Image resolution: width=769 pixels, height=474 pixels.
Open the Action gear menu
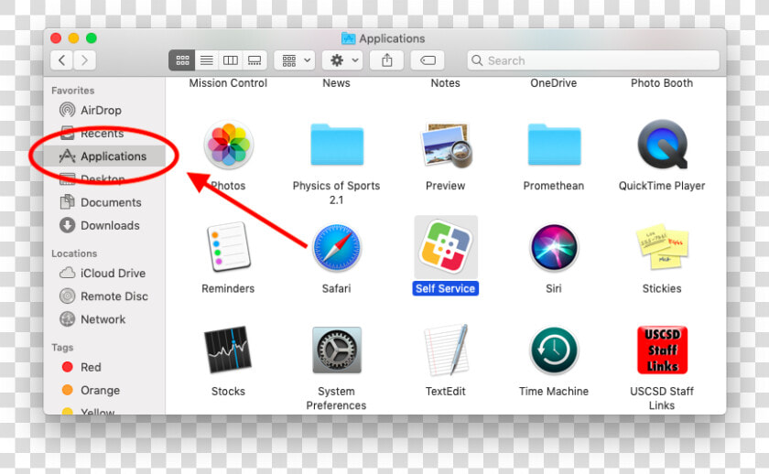(x=342, y=60)
